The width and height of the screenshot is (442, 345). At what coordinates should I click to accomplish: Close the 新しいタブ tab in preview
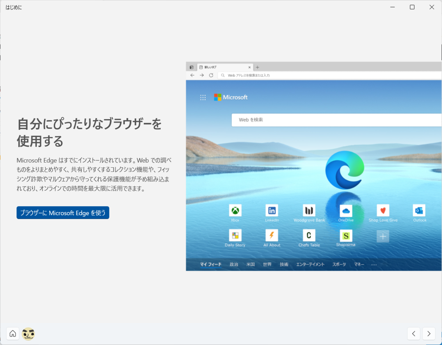[249, 67]
